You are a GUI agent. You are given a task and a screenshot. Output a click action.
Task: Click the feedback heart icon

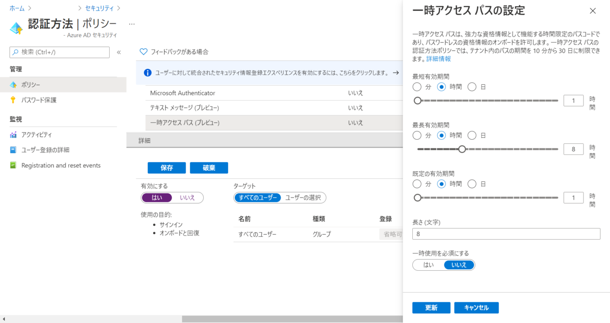tap(144, 52)
